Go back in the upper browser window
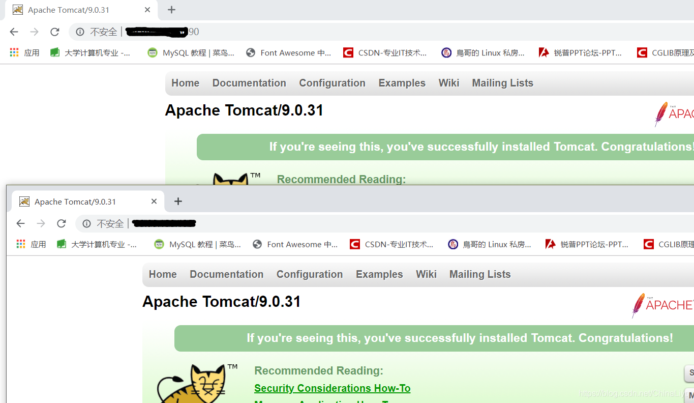Screen dimensions: 694x403 tap(14, 32)
